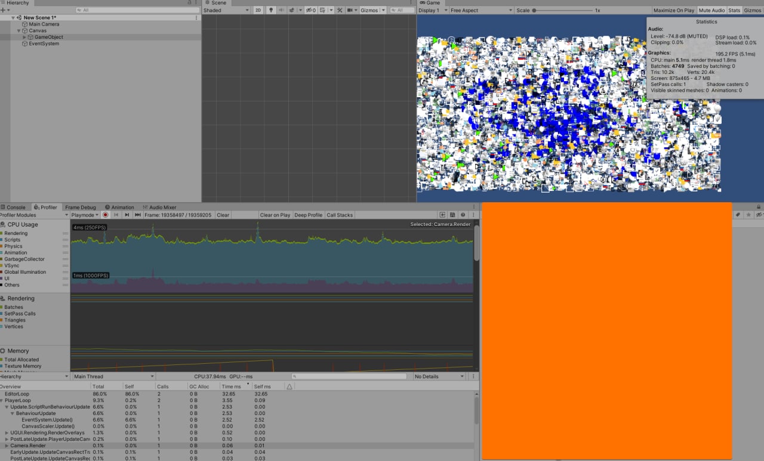
Task: Open the Free Aspect dropdown
Action: (481, 10)
